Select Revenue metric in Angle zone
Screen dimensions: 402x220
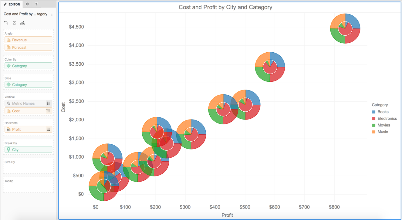pyautogui.click(x=28, y=40)
